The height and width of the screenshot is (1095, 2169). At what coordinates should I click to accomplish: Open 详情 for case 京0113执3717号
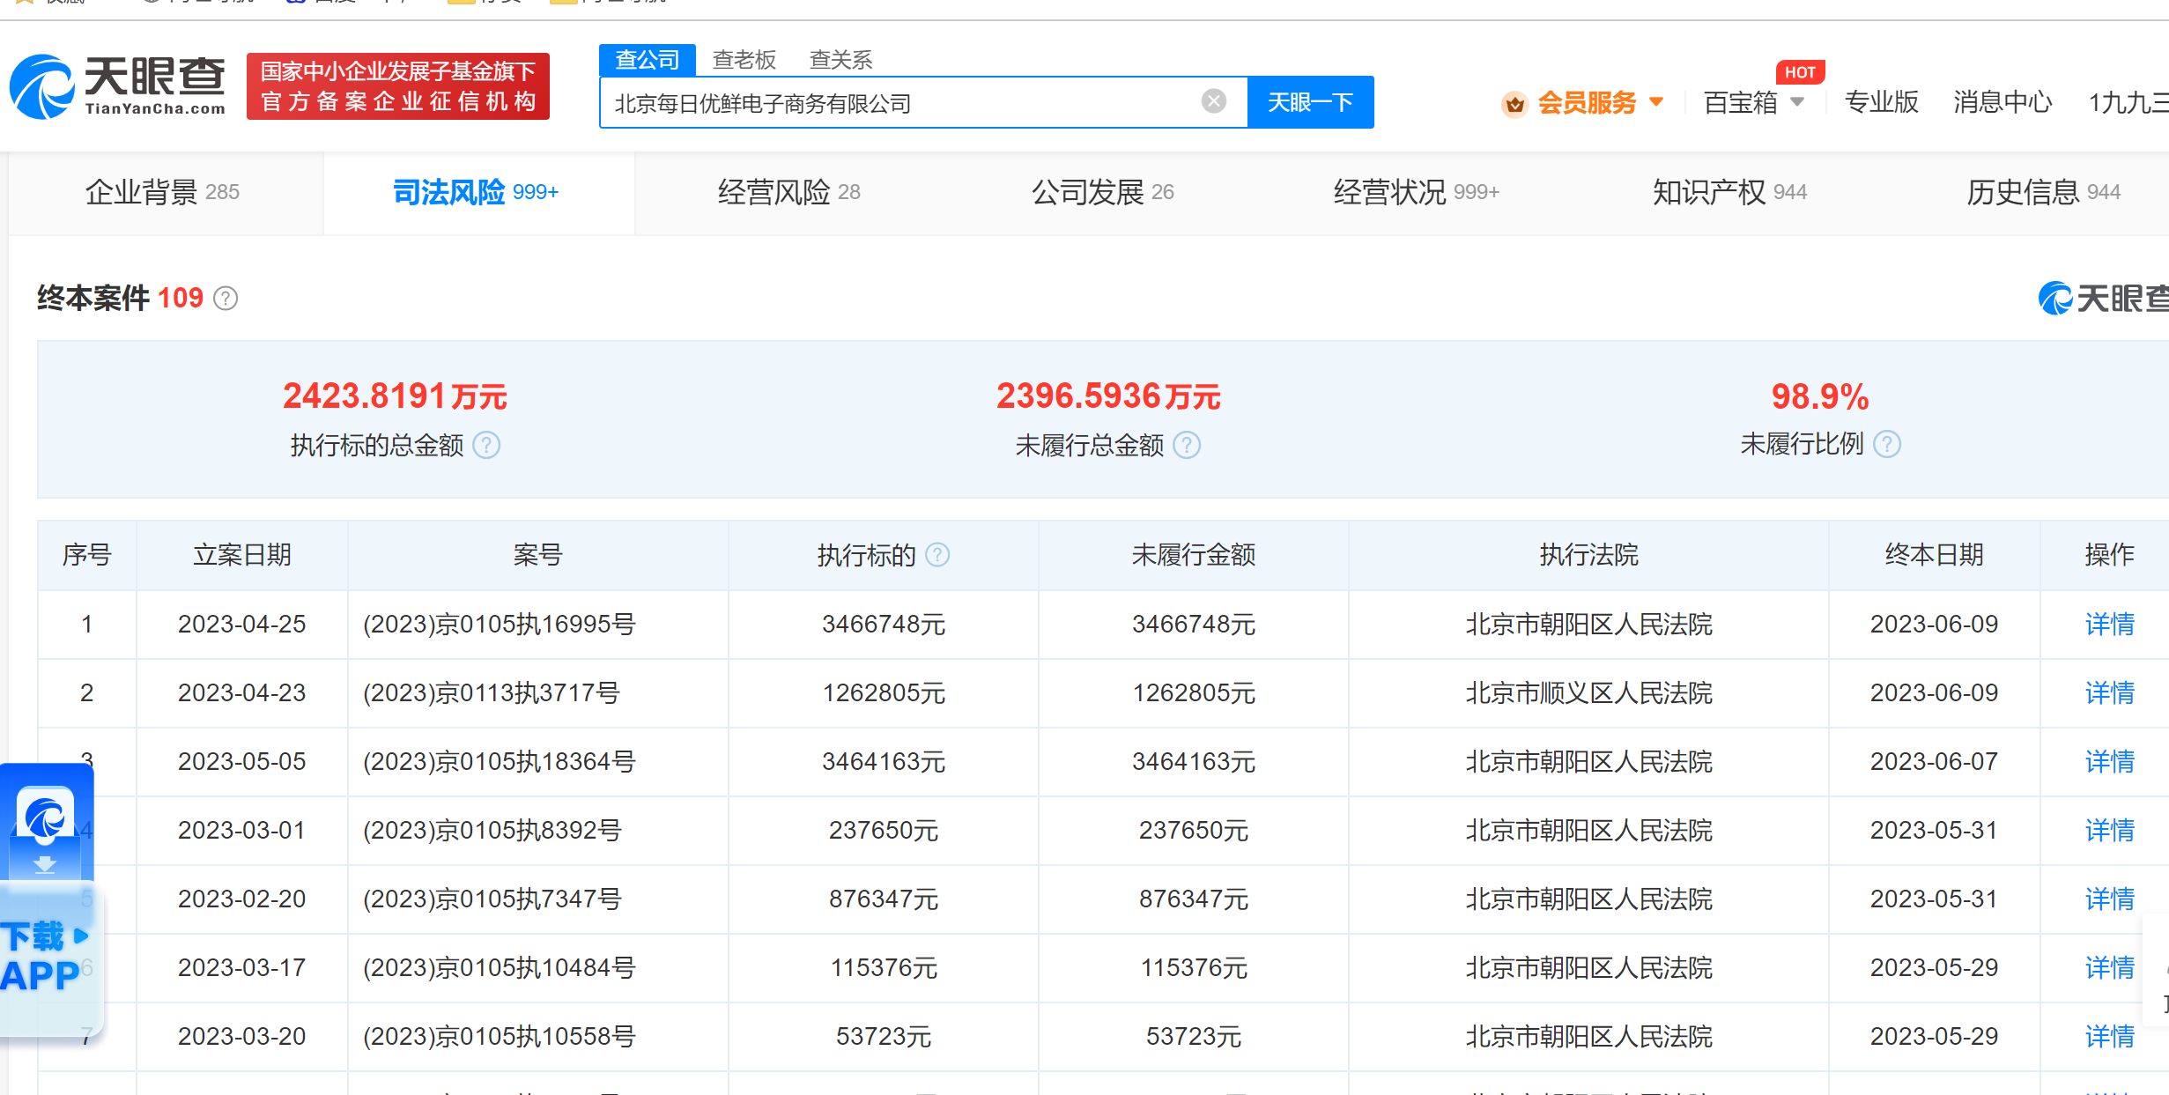[2109, 693]
